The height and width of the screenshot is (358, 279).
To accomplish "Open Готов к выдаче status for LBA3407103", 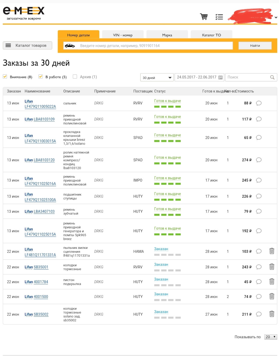I will tap(167, 209).
